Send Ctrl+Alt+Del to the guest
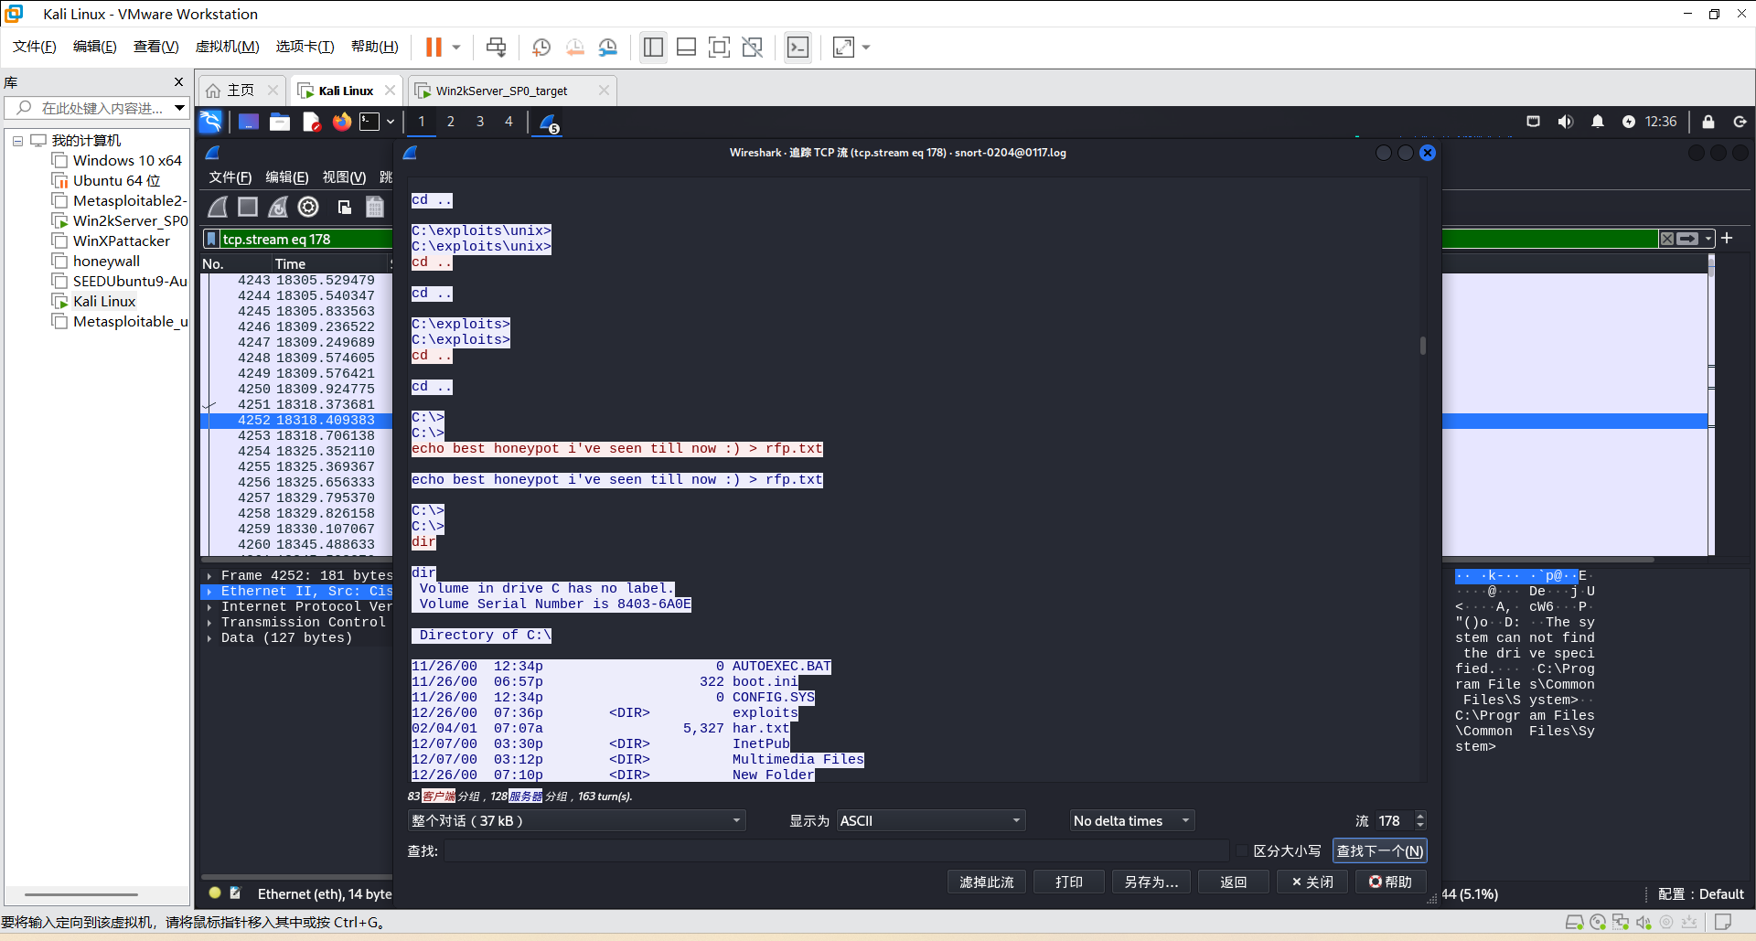This screenshot has height=941, width=1756. pos(497,47)
